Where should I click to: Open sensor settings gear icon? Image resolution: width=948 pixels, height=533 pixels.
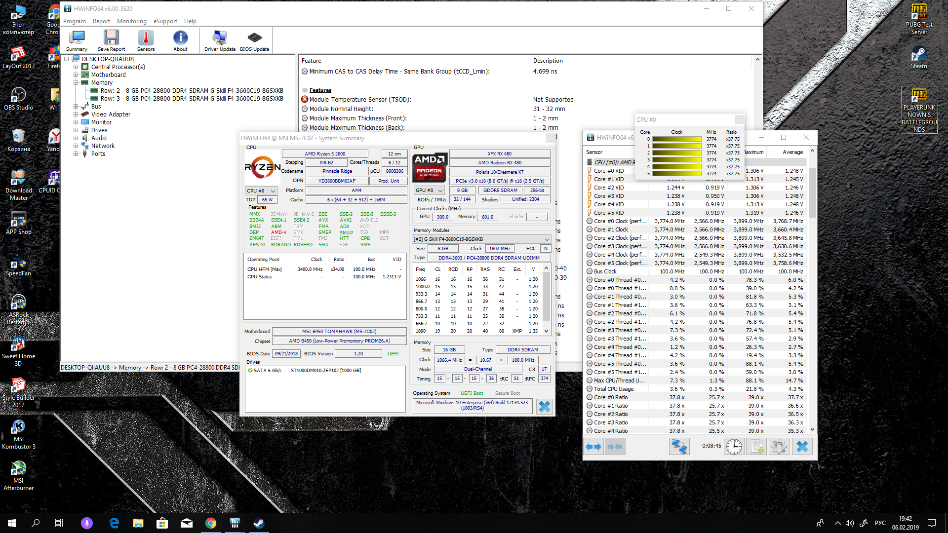(779, 447)
